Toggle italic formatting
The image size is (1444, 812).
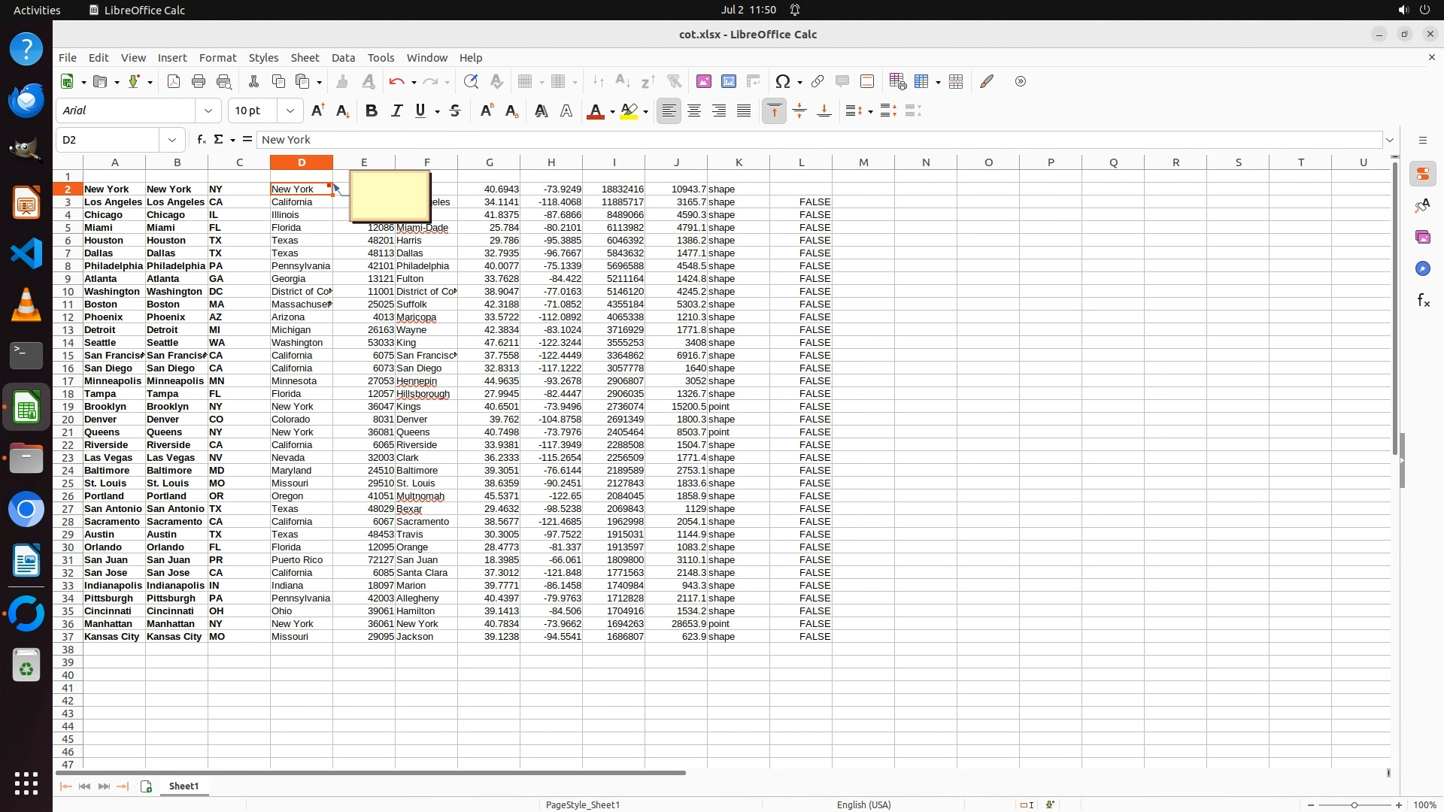coord(396,111)
